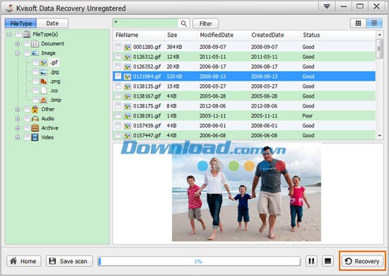Switch to the FileType tab
The width and height of the screenshot is (389, 276).
click(21, 23)
